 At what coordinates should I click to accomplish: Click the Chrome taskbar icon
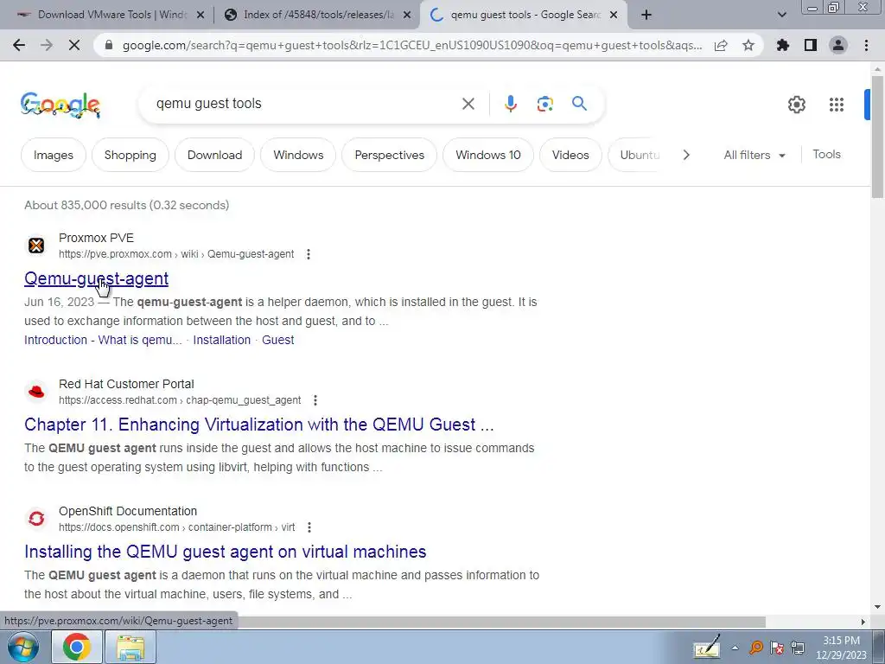pyautogui.click(x=77, y=647)
